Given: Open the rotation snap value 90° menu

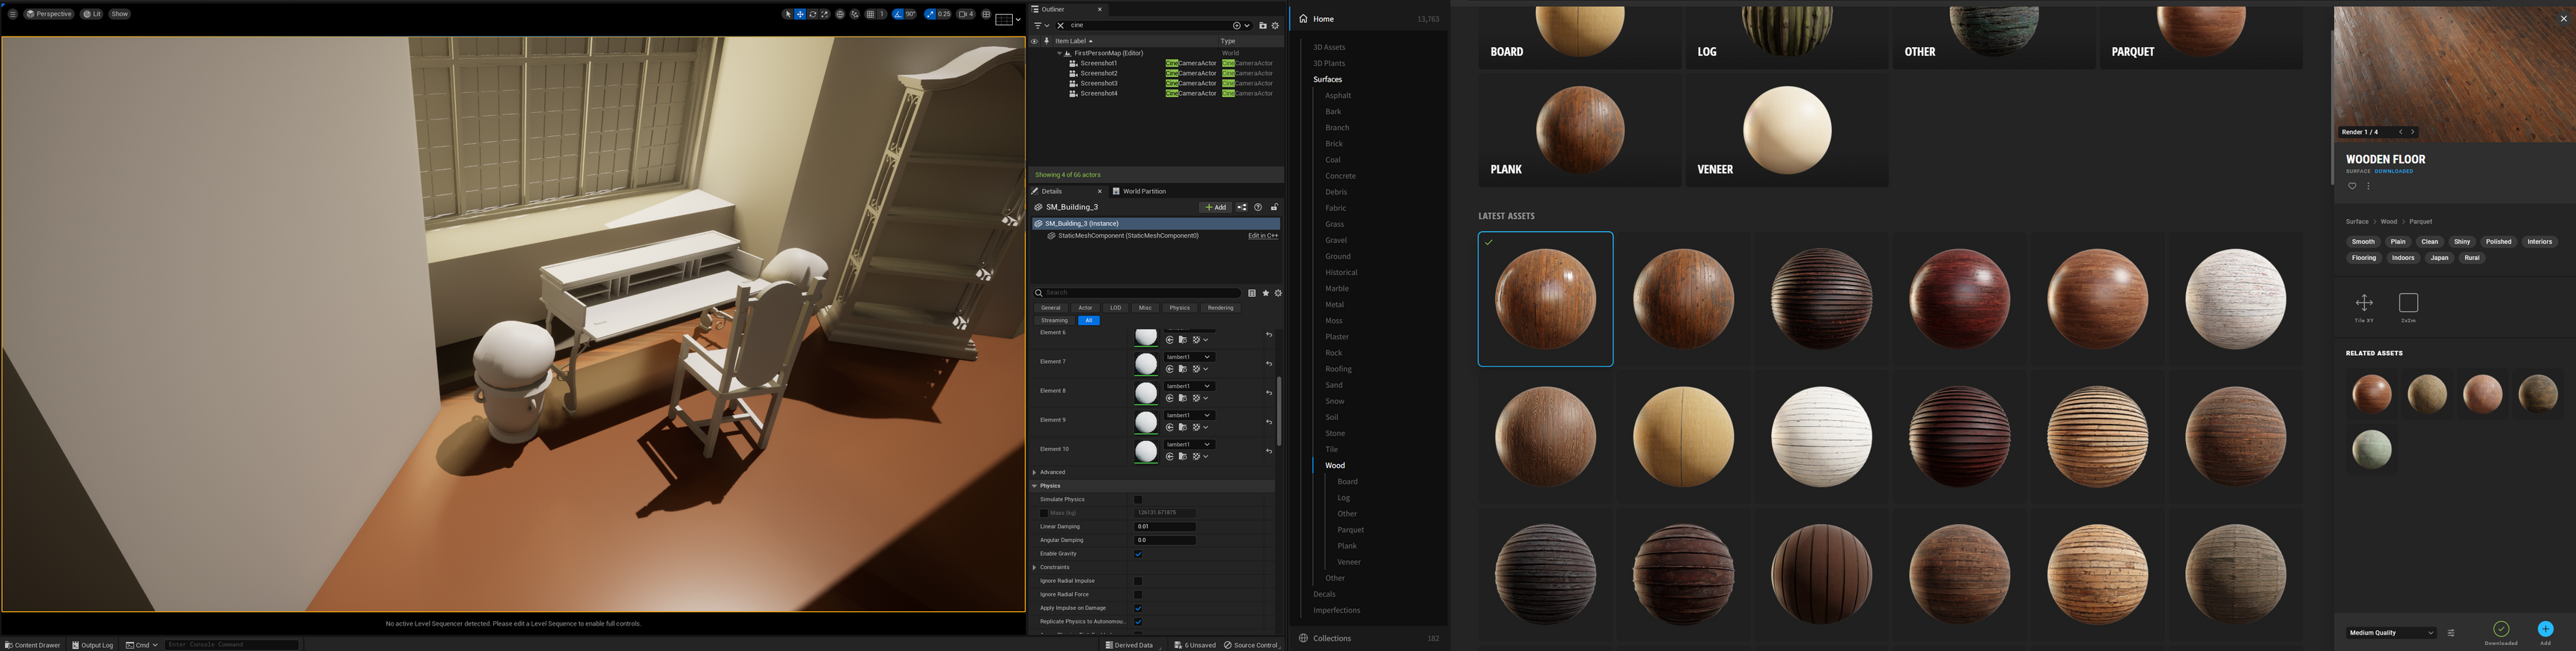Looking at the screenshot, I should (911, 14).
